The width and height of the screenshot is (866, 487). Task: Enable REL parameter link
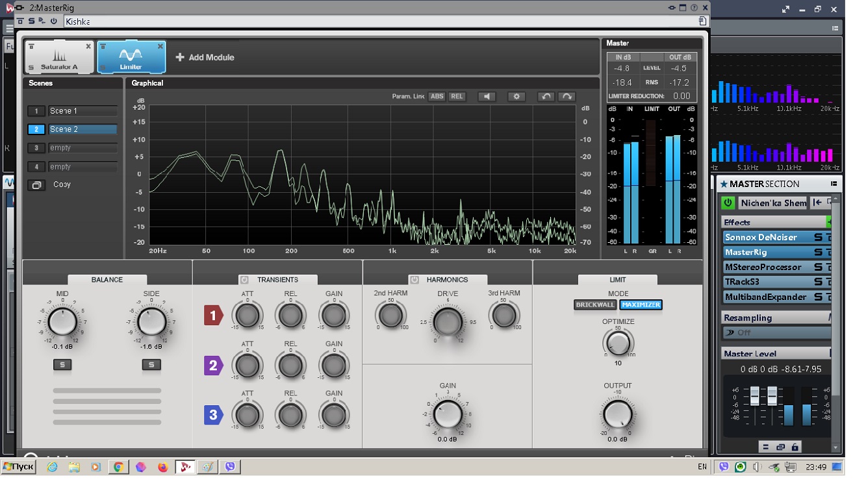click(457, 97)
